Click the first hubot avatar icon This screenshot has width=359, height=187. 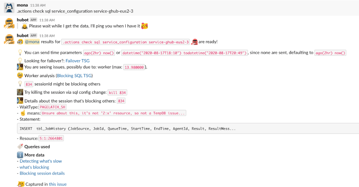point(8,23)
